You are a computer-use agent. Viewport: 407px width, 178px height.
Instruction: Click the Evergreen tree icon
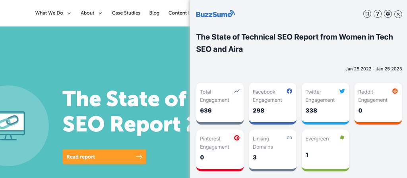tap(342, 138)
